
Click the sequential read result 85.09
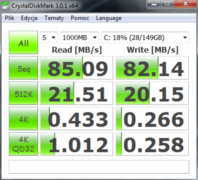click(76, 69)
